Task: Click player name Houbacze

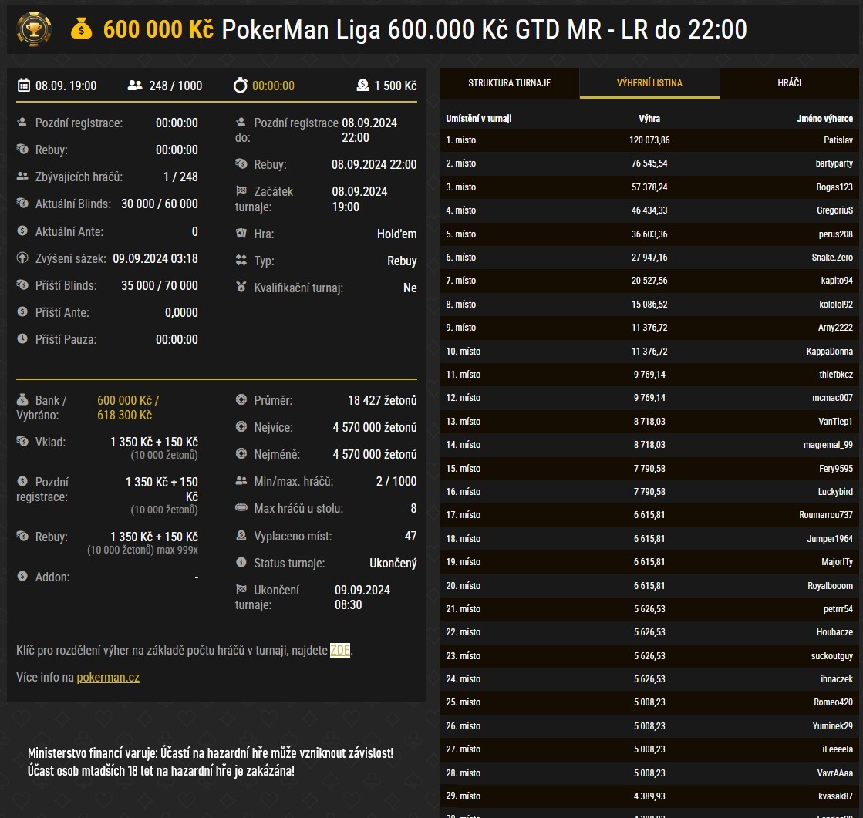Action: [x=835, y=632]
